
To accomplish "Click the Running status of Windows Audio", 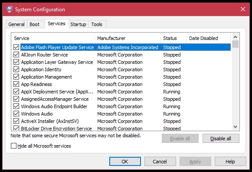I will 172,114.
